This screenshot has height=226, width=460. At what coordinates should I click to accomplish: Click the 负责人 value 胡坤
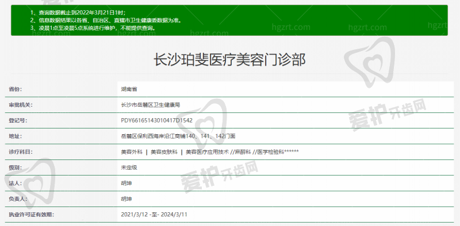tap(126, 199)
